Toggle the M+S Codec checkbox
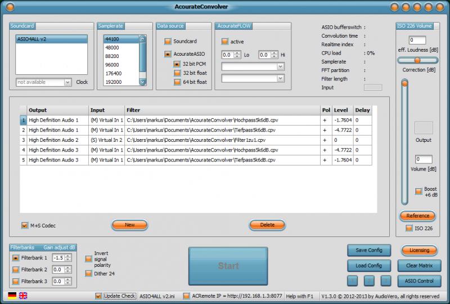Screen dimensions: 450x304 [x=25, y=225]
